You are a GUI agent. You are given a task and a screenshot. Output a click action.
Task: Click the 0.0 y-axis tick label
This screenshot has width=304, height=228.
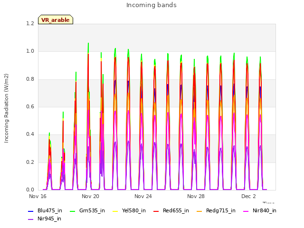[30, 190]
